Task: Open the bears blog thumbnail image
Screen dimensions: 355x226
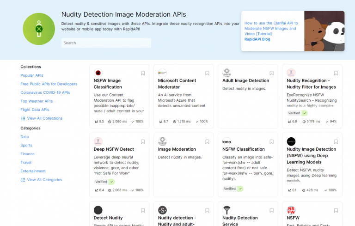Action: click(324, 31)
